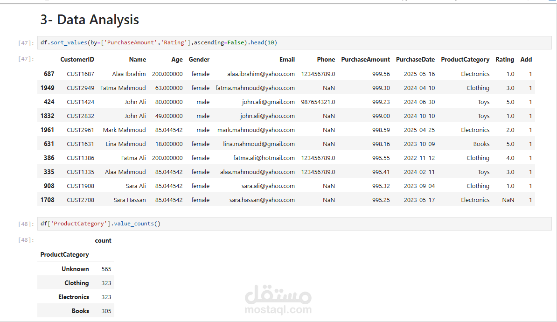This screenshot has width=557, height=322.
Task: Click the name cell Fatma Mahmoud
Action: (x=123, y=88)
